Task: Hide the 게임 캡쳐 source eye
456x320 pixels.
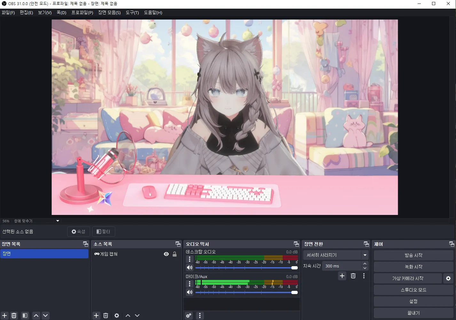Action: pos(166,254)
